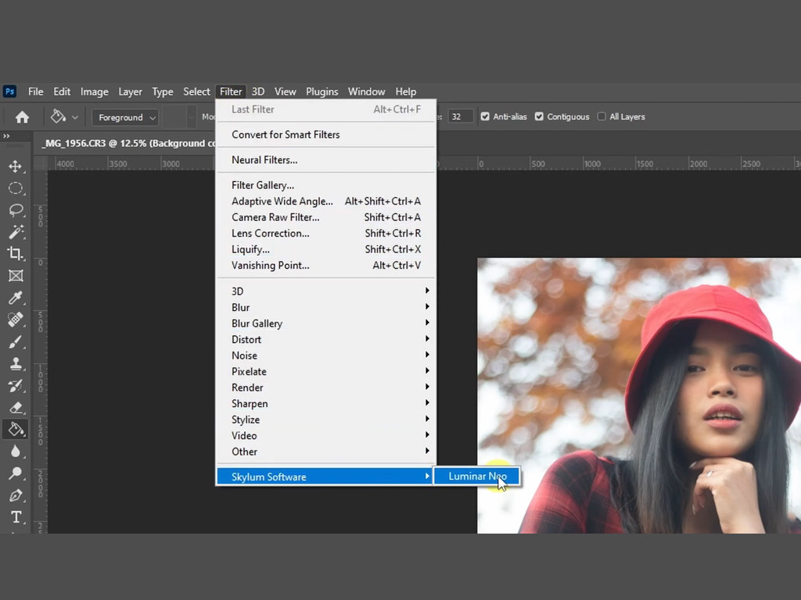
Task: Activate the Eraser tool
Action: point(16,407)
